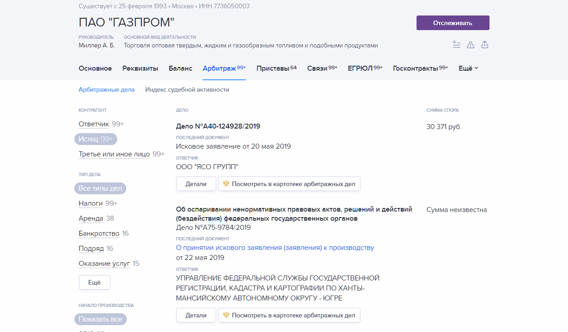Click the emblem icon in case А75-9784/2019 button
Image resolution: width=568 pixels, height=332 pixels.
coord(226,315)
